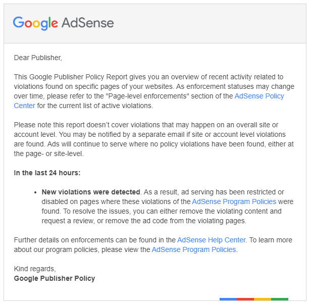The width and height of the screenshot is (310, 304).
Task: Click the "Kind regards," closing line
Action: click(35, 269)
